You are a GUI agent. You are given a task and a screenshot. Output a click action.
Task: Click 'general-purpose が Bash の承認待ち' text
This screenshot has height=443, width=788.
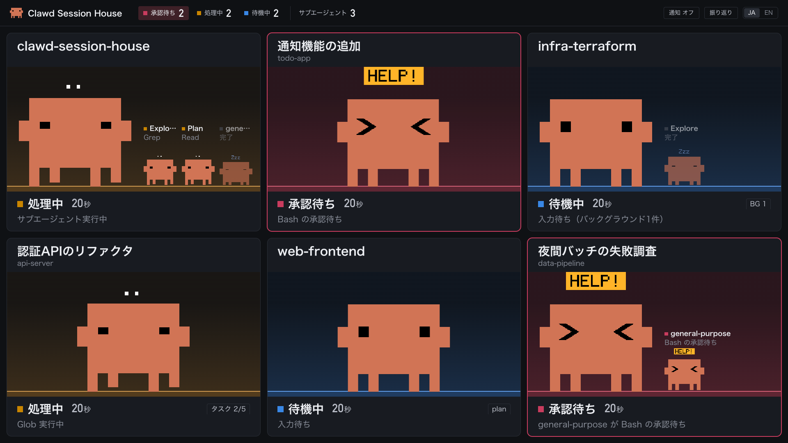(x=612, y=425)
